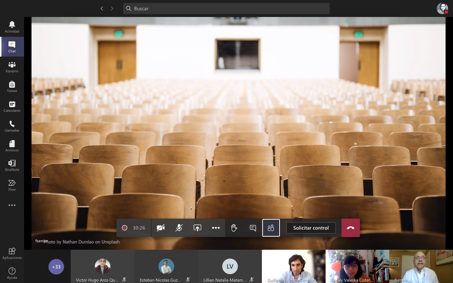Select Lillian Natalia LV participant tile
Screen dimensions: 453x283
230,266
